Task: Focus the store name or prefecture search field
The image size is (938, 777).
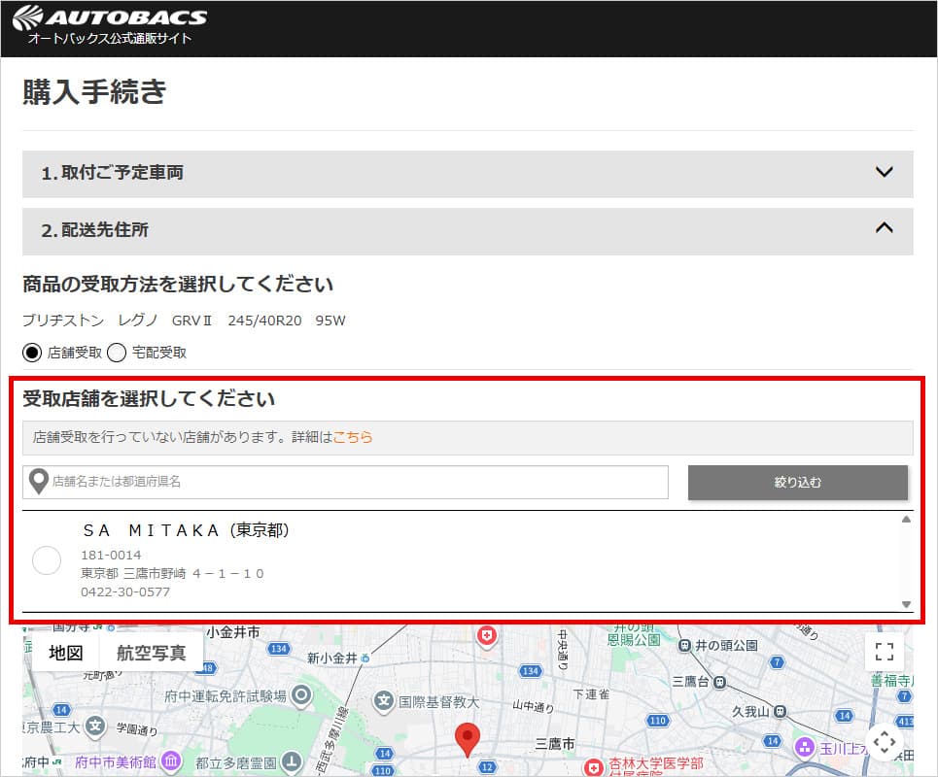Action: [x=345, y=482]
